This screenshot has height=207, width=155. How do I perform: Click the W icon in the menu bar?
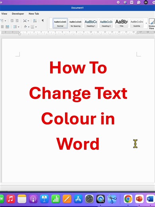[132, 2]
